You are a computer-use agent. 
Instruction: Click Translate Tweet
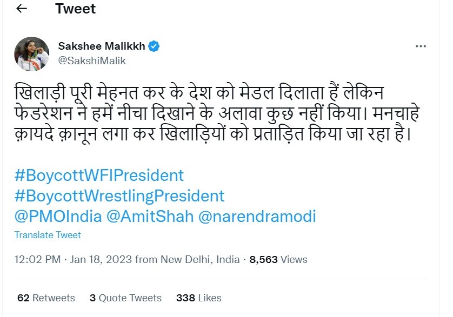click(x=48, y=235)
